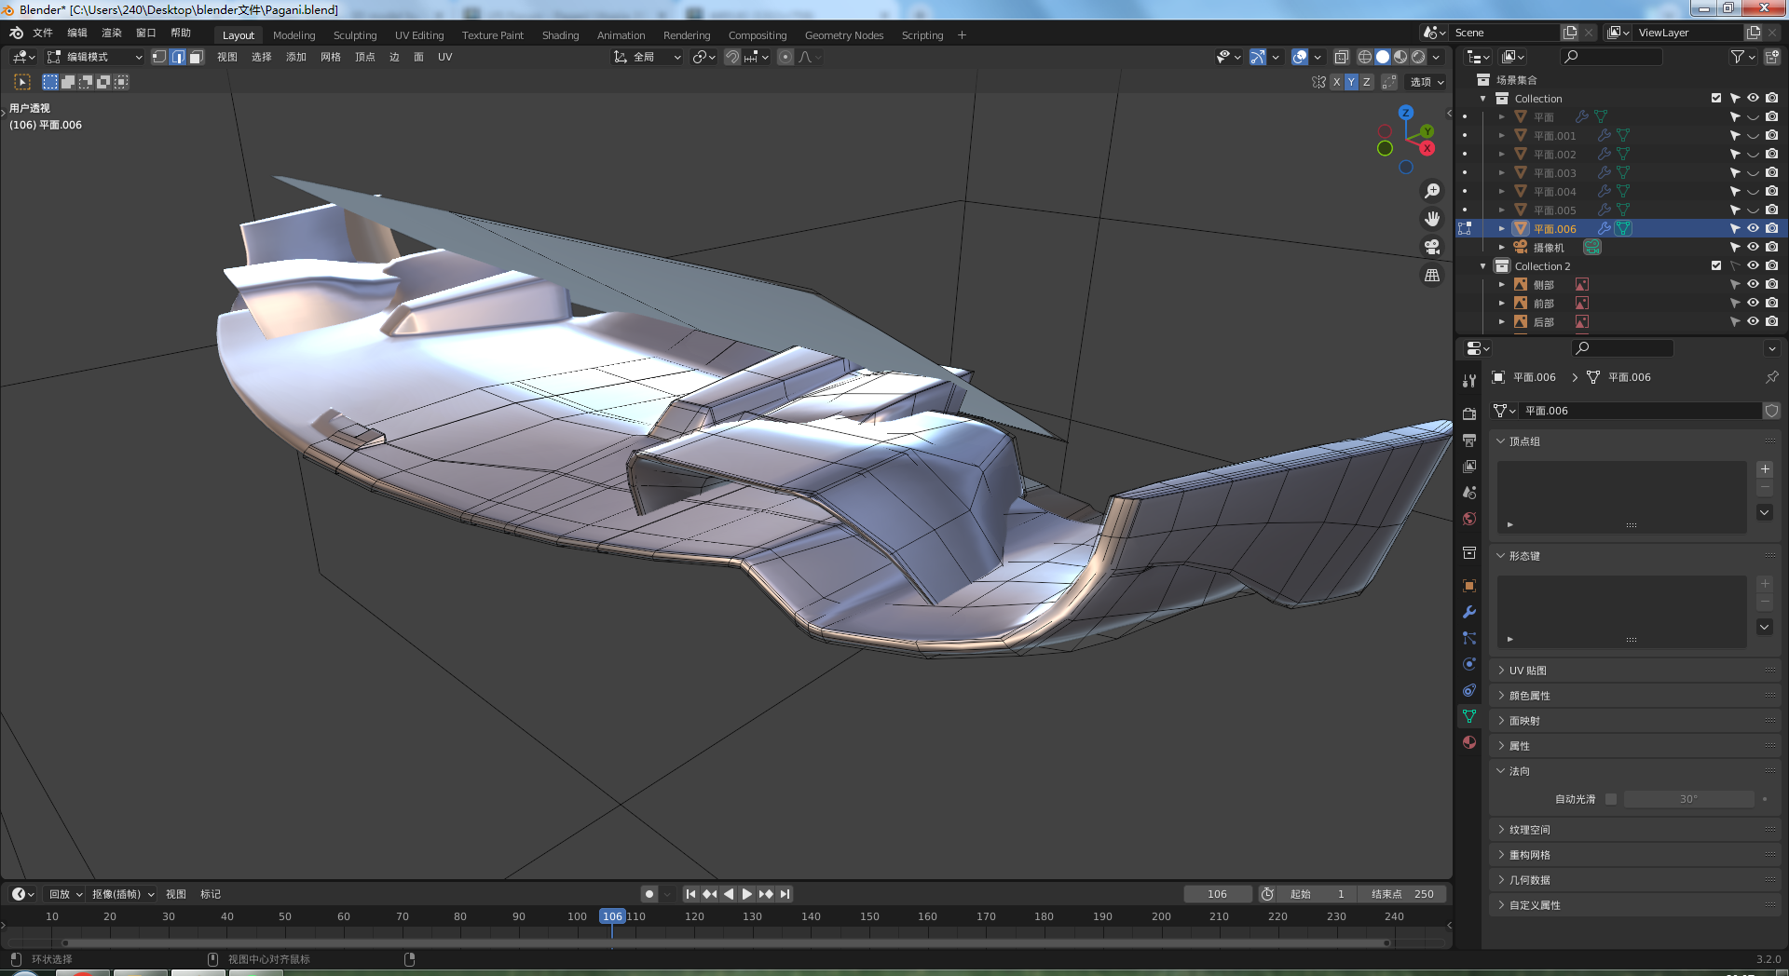Open the Material properties tab

tap(1469, 742)
